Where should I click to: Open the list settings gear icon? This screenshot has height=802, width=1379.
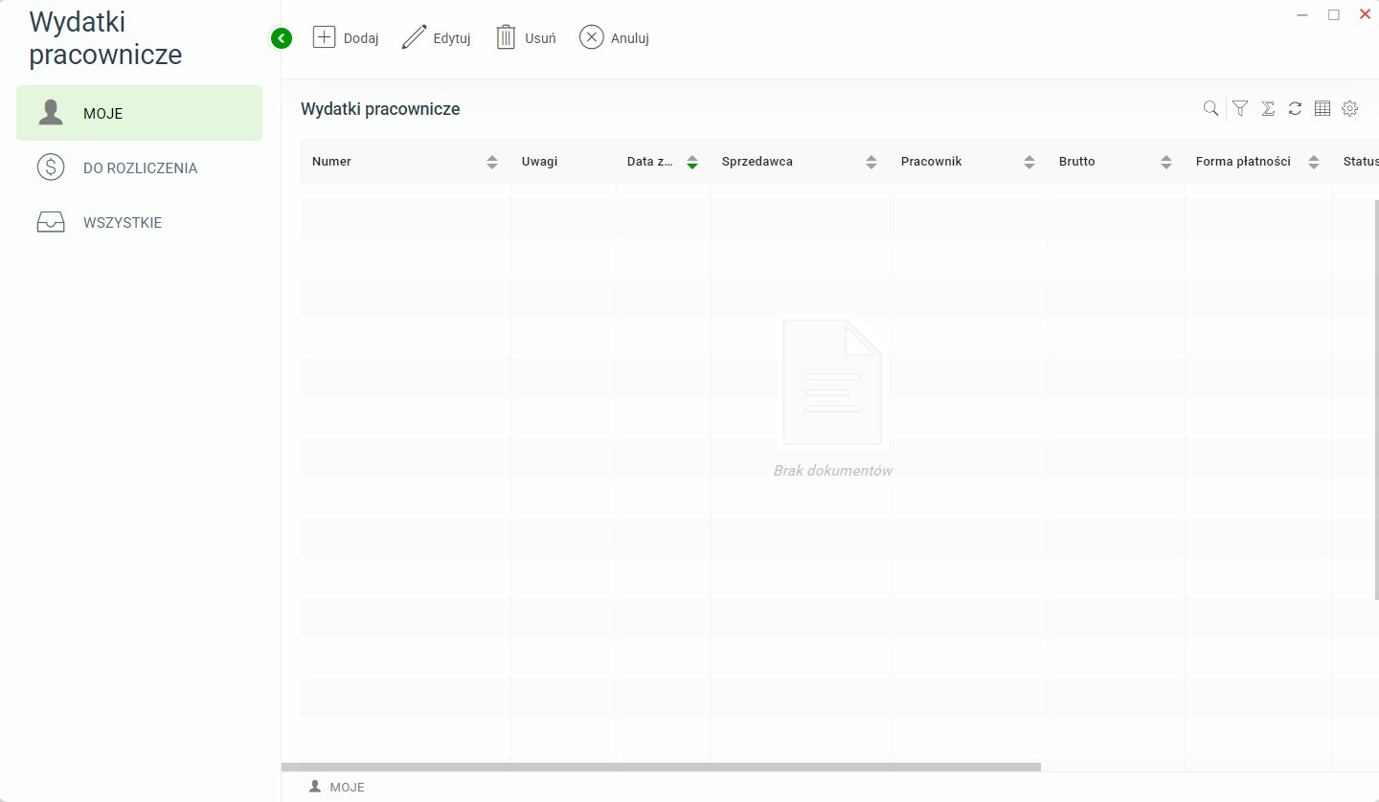tap(1350, 109)
